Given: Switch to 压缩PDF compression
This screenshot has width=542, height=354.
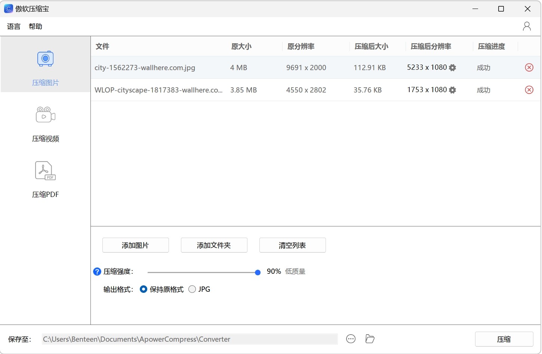Looking at the screenshot, I should tap(45, 180).
